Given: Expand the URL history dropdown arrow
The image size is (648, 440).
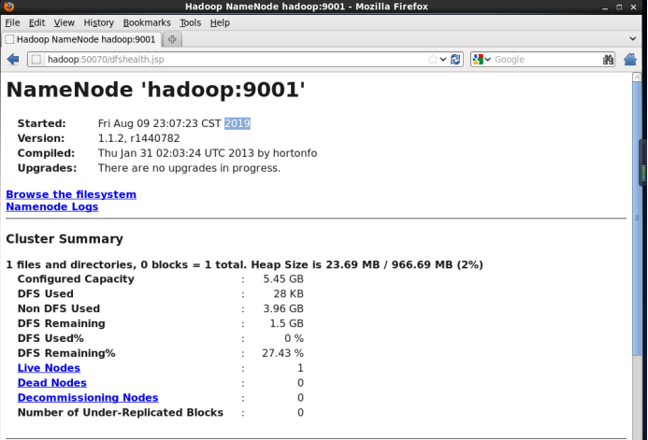Looking at the screenshot, I should 443,60.
